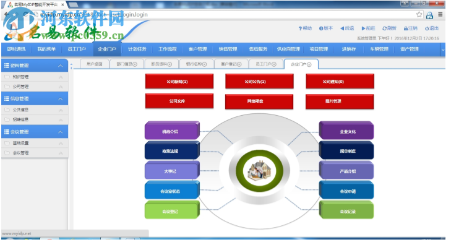Expand the 招聘信息 row chevron

point(61,119)
